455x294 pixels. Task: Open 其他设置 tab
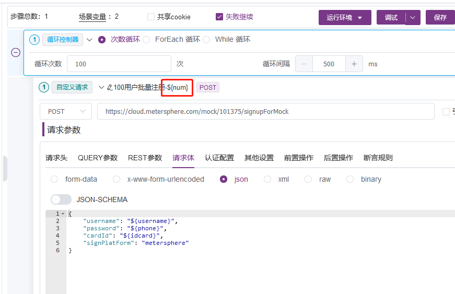(x=259, y=158)
